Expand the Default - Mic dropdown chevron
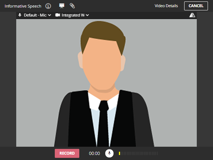Image resolution: width=213 pixels, height=160 pixels. tap(49, 15)
